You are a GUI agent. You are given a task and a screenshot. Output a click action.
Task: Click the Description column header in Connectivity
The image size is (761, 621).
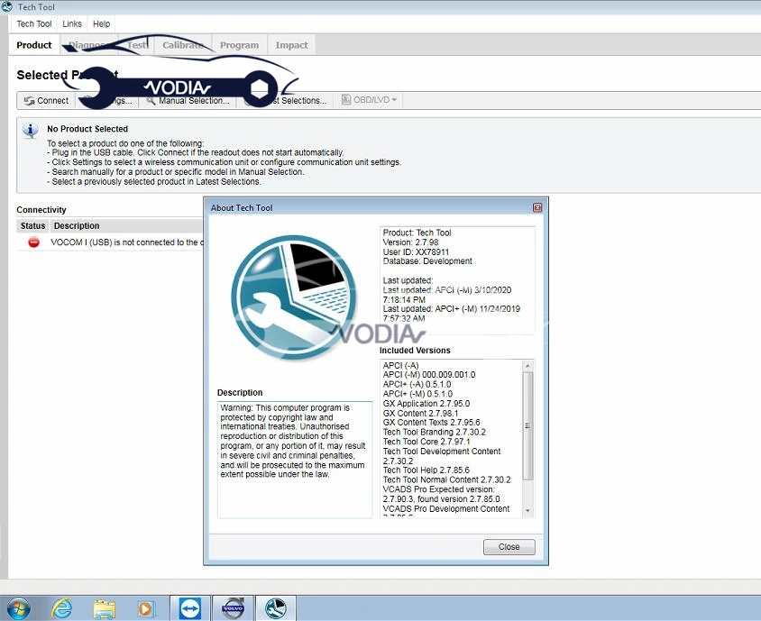pos(126,225)
